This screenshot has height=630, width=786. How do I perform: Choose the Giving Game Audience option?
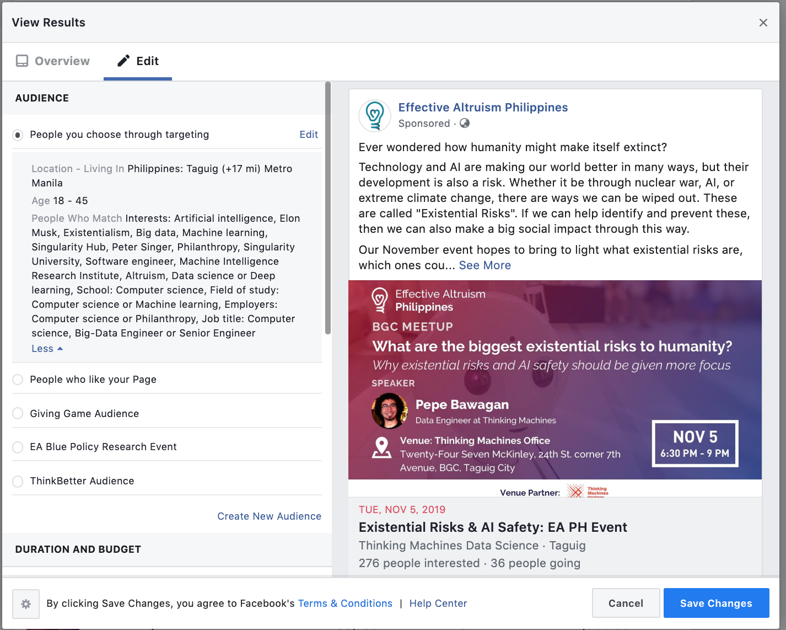[x=18, y=414]
